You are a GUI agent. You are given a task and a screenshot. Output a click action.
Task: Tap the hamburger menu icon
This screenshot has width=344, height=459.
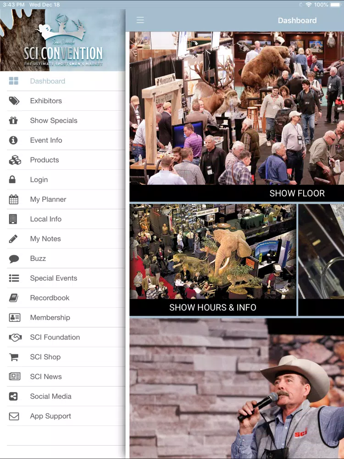(x=140, y=20)
